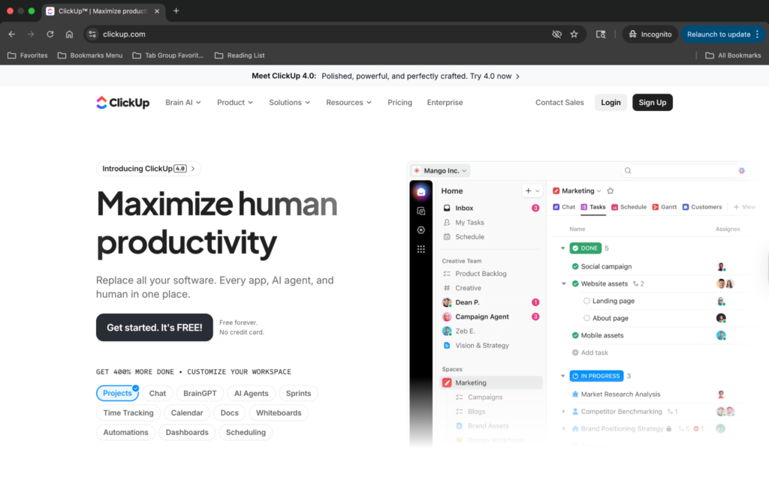Toggle Landing page status circle
Viewport: 769px width, 480px height.
click(587, 301)
